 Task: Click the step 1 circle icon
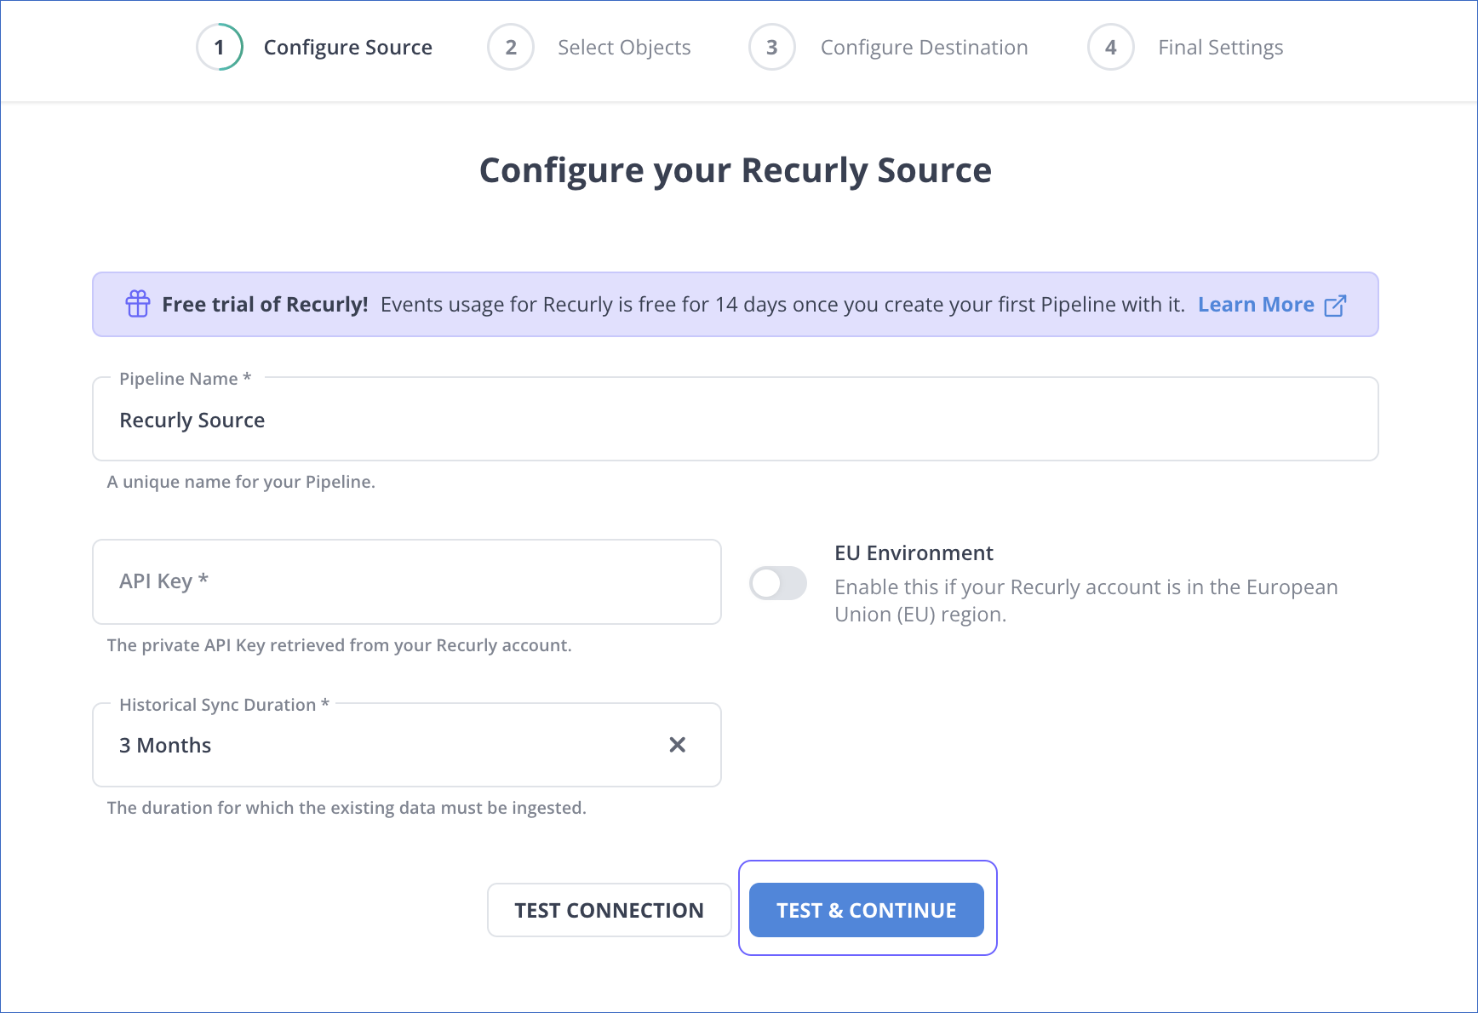pos(220,47)
